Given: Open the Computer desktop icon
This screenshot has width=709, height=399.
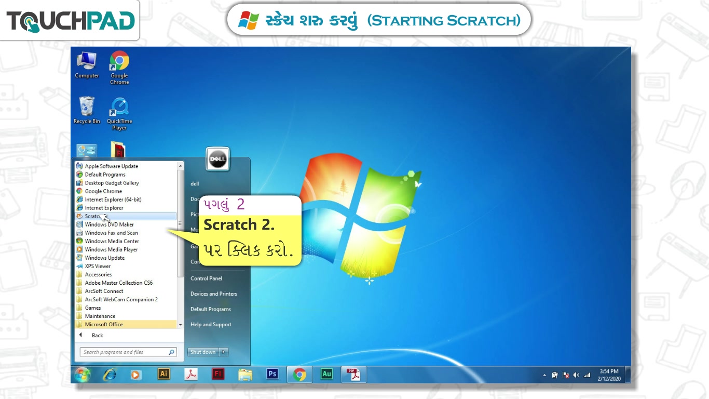Looking at the screenshot, I should tap(87, 65).
